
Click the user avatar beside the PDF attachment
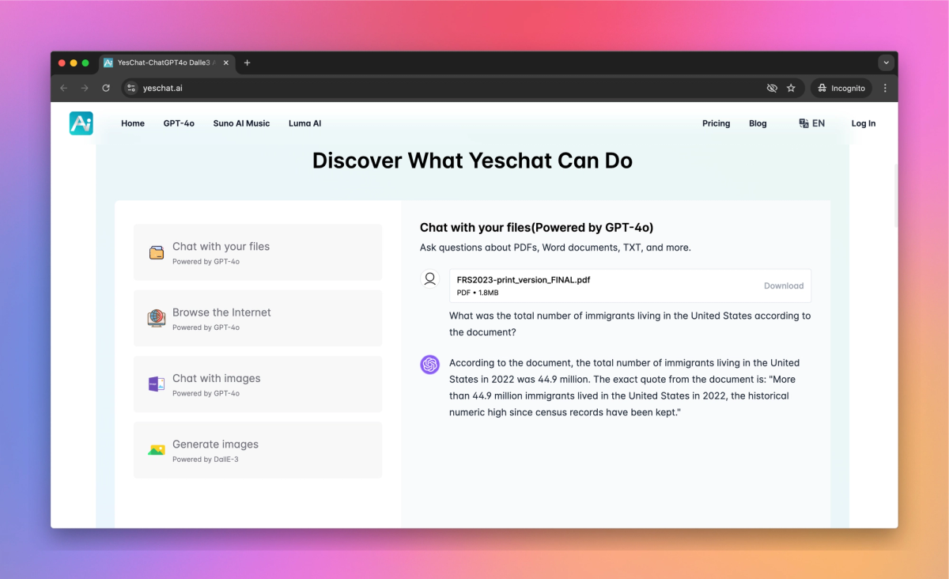(429, 279)
